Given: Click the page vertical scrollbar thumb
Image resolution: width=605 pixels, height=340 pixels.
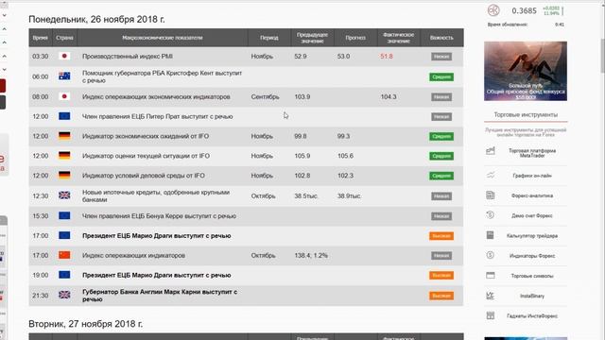Looking at the screenshot, I should click(x=602, y=55).
